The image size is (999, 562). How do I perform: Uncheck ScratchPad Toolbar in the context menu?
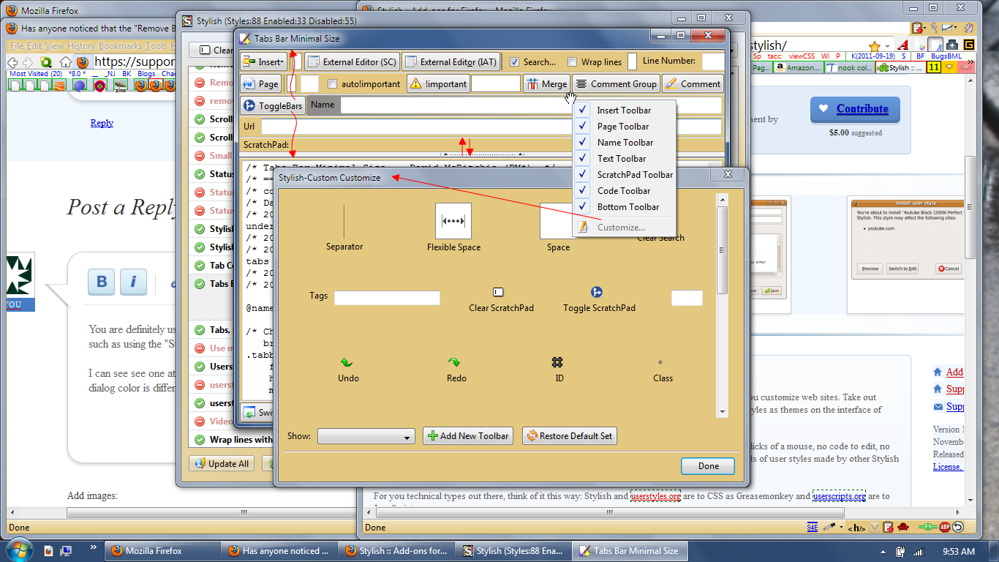(624, 175)
